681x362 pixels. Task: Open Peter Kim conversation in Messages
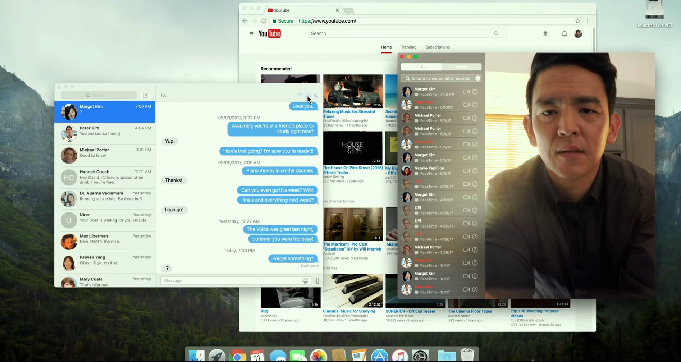click(x=105, y=133)
